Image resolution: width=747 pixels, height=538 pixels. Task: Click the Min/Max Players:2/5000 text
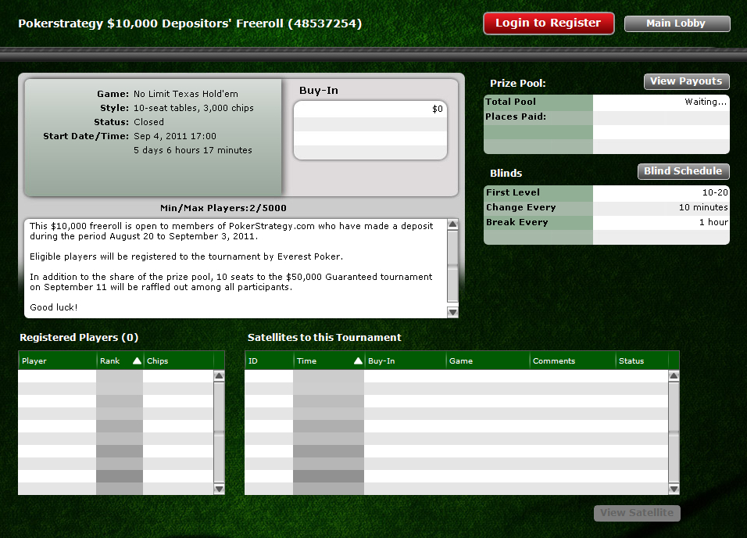[223, 208]
